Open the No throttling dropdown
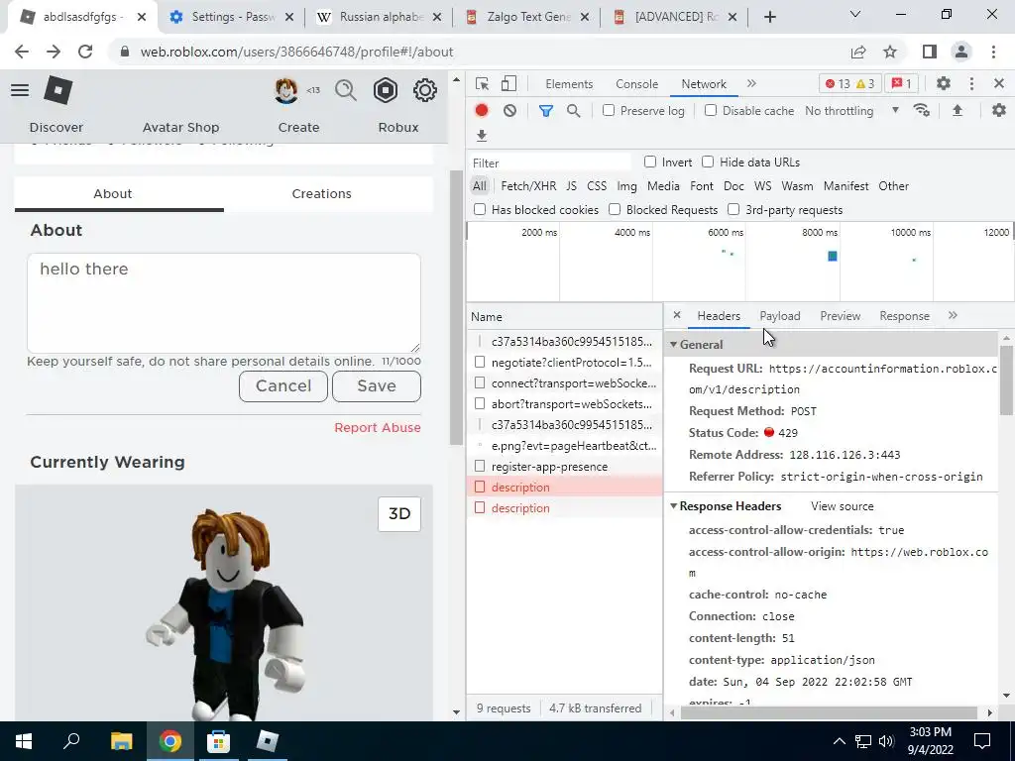 (x=851, y=111)
